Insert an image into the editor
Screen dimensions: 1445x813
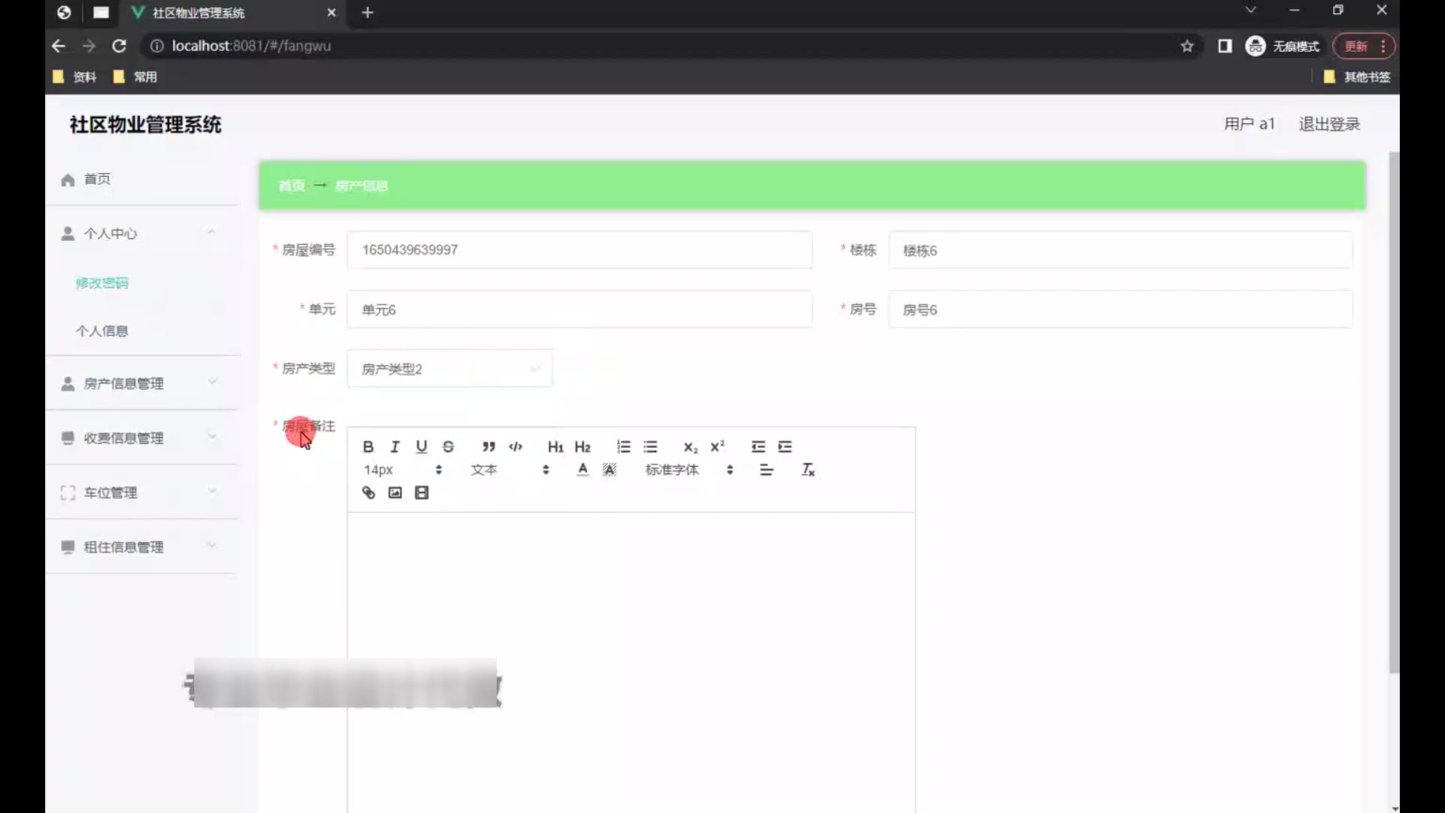pos(395,492)
